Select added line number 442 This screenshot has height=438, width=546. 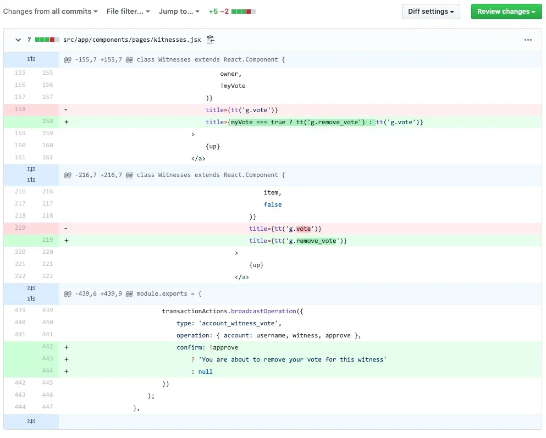(x=48, y=347)
